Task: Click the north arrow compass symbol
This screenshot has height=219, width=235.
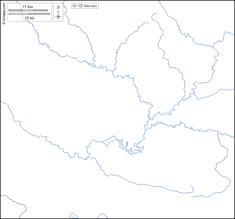Action: [58, 14]
